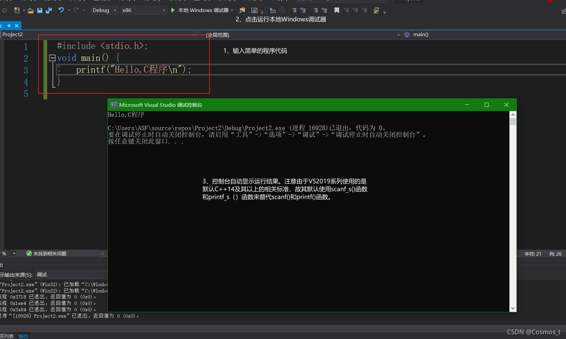
Task: Close the open editor tab
Action: coord(17,26)
